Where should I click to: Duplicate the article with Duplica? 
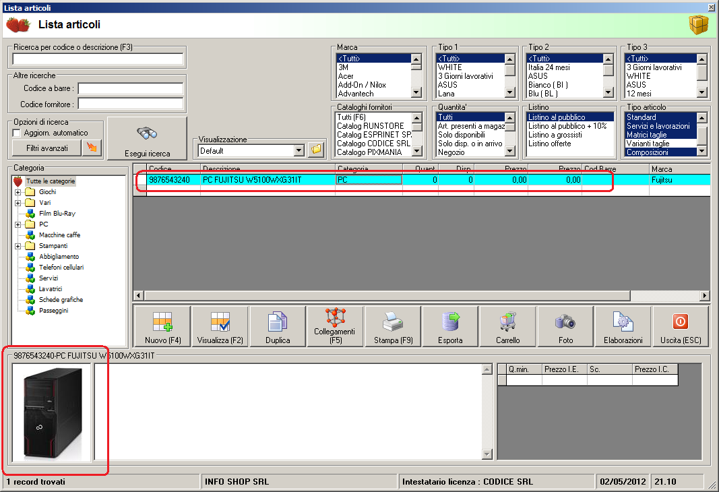[278, 326]
